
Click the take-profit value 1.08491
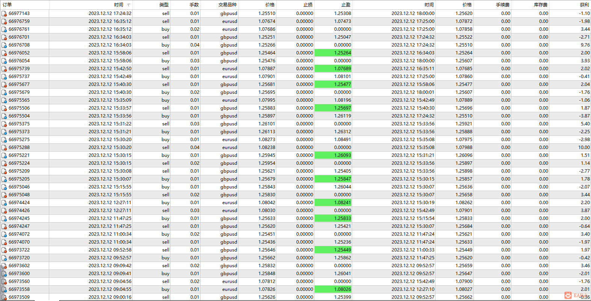tap(342, 140)
